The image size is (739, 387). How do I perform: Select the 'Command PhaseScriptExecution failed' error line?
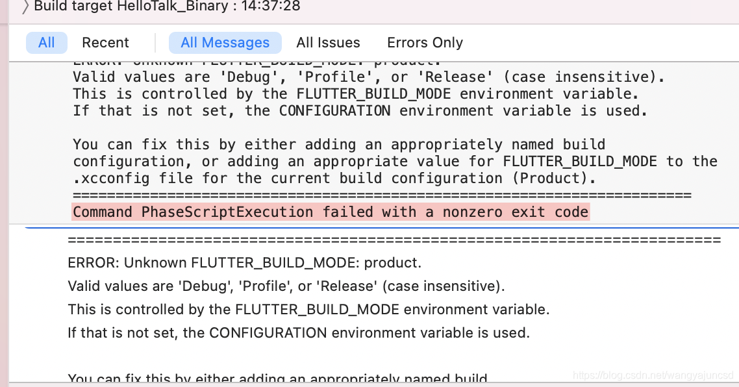click(x=331, y=212)
